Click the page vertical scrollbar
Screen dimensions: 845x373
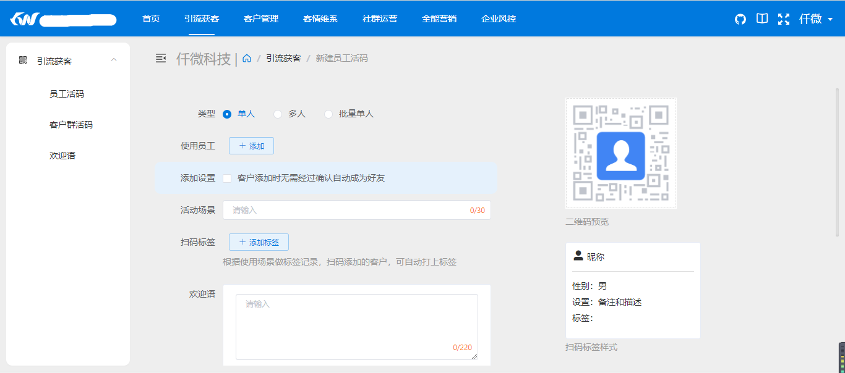click(838, 162)
